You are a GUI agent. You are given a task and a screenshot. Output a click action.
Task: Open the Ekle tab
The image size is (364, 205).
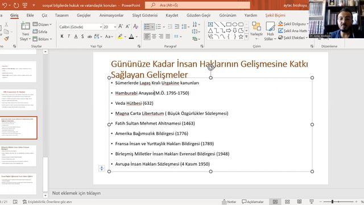point(30,15)
